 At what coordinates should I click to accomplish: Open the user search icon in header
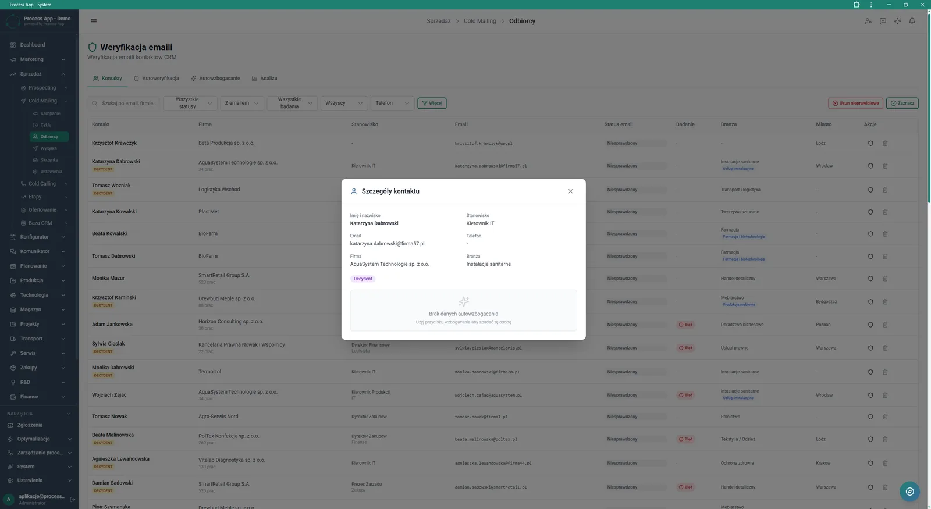(x=868, y=21)
